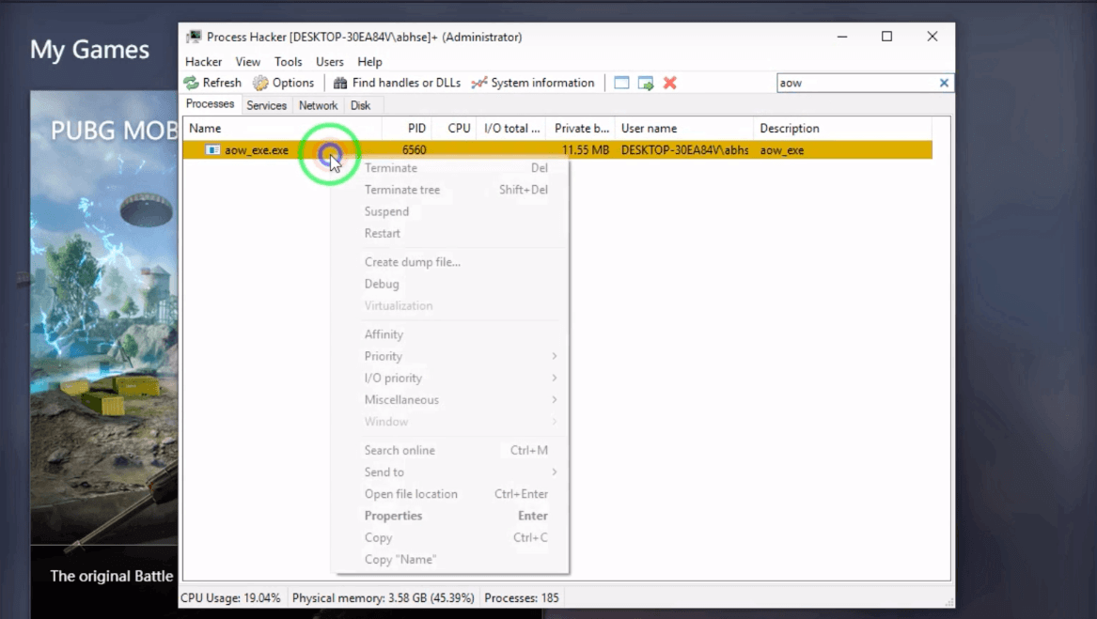Clear the aow search filter
Viewport: 1097px width, 619px height.
[944, 83]
